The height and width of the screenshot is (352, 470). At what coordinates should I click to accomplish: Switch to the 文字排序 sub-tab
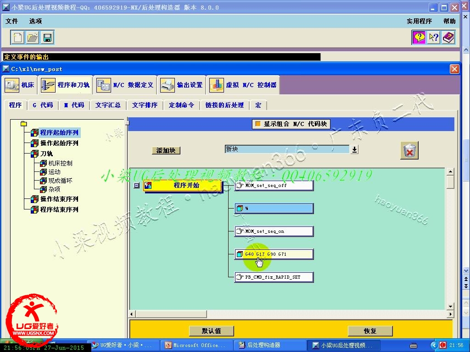[145, 105]
